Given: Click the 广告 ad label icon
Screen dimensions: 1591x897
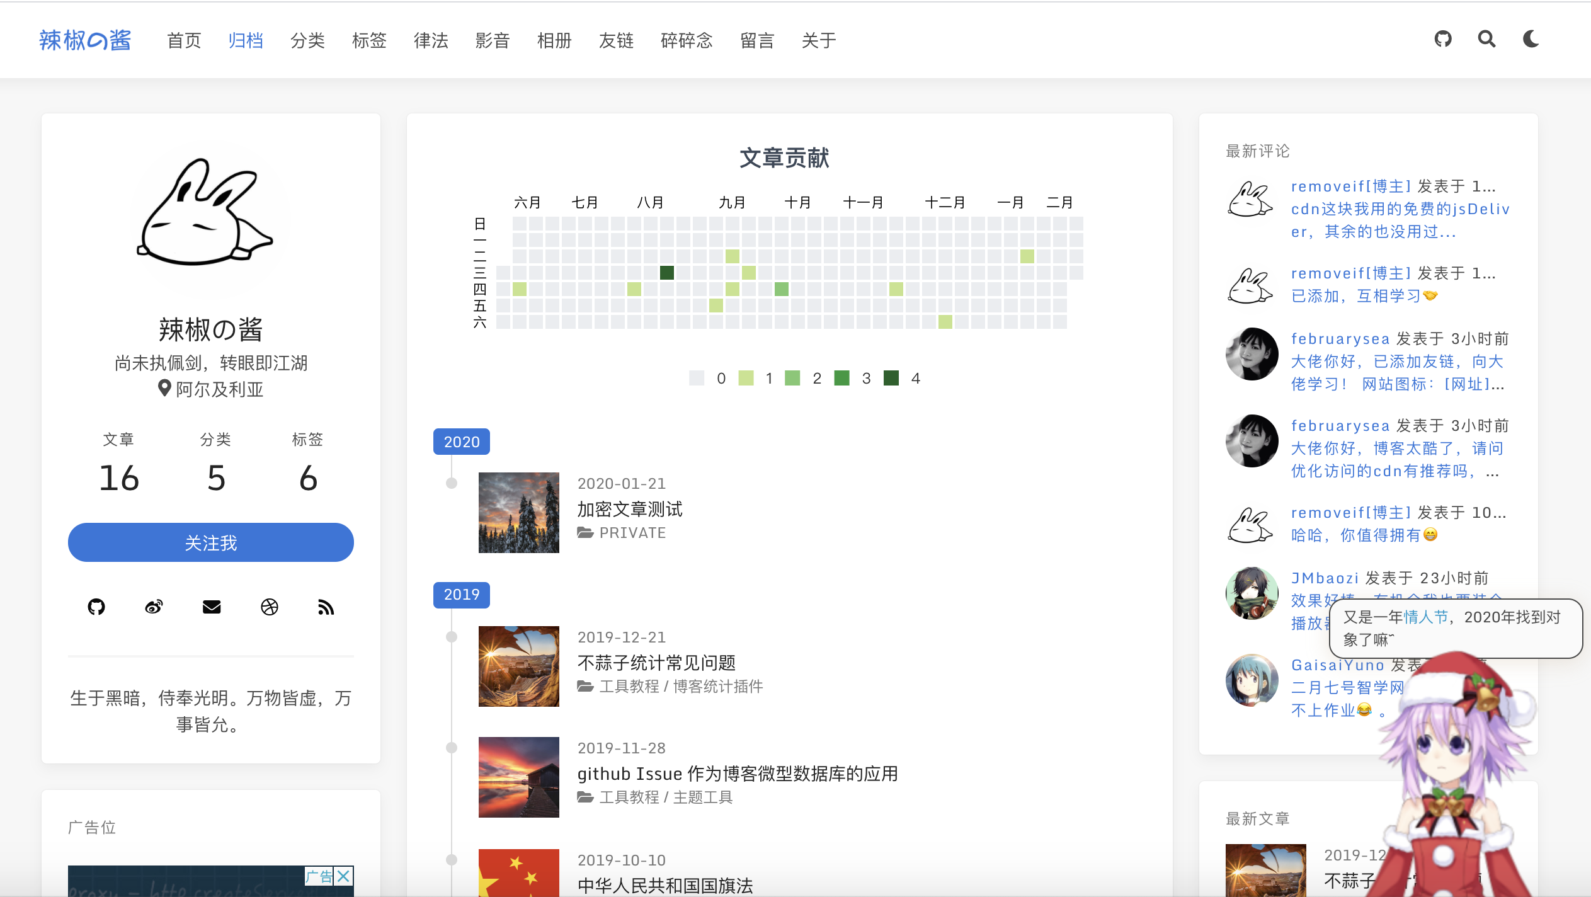Looking at the screenshot, I should pyautogui.click(x=319, y=876).
